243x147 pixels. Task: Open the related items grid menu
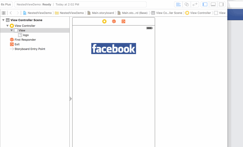pos(4,13)
